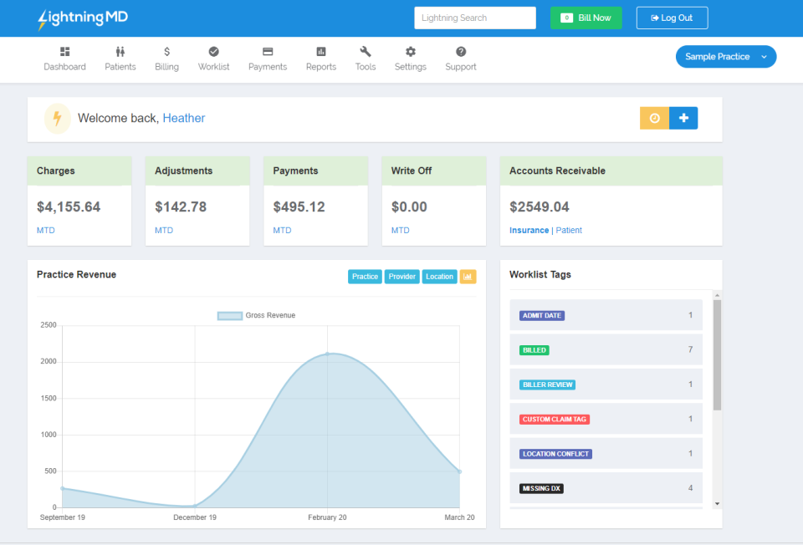Open the CUSTOM CLAIM TAG worklist tag
This screenshot has height=545, width=803.
[x=554, y=419]
